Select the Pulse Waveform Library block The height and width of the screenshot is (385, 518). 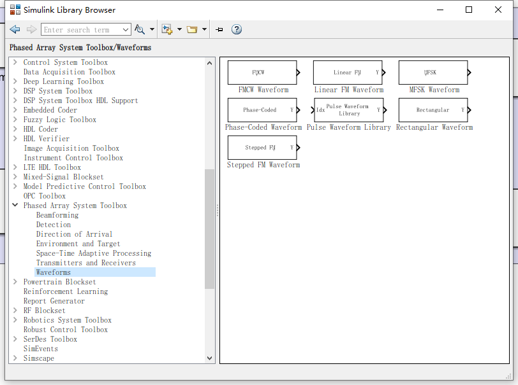tap(349, 109)
